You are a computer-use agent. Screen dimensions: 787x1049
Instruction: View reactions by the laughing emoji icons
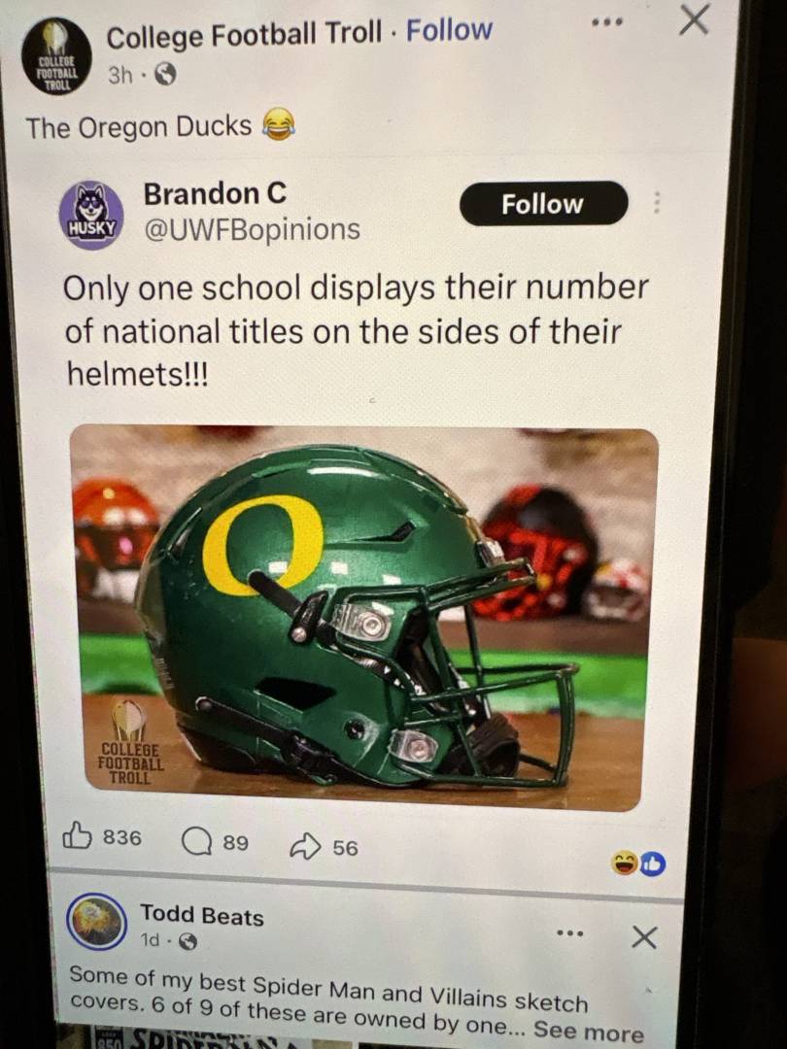pyautogui.click(x=638, y=862)
